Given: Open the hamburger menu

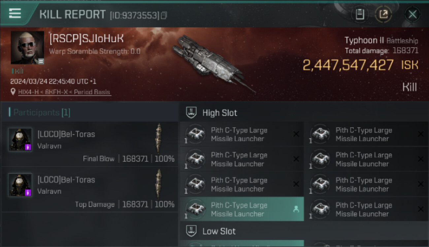Looking at the screenshot, I should tap(15, 14).
